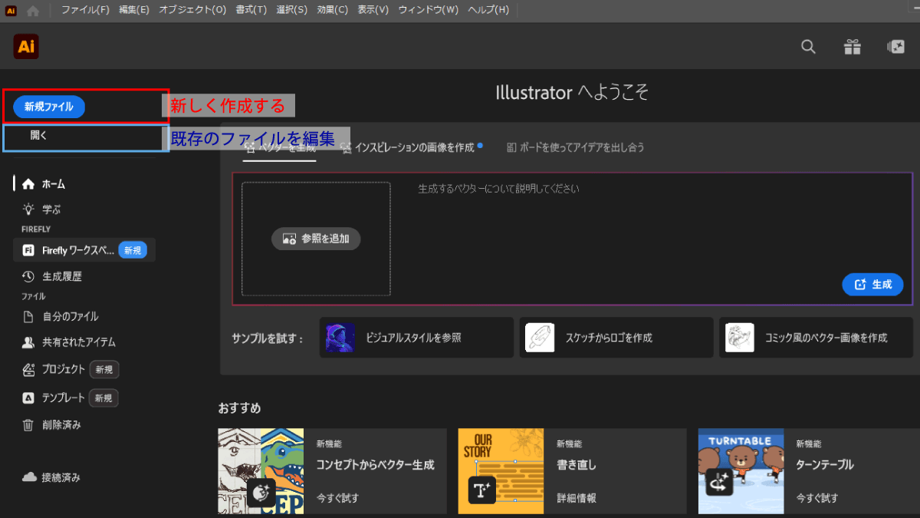Click 今すぐ試す under コンセプトからベクター生成
Image resolution: width=920 pixels, height=518 pixels.
pos(338,498)
